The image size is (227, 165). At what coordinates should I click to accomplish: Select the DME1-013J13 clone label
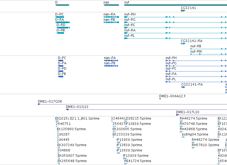coord(77,107)
